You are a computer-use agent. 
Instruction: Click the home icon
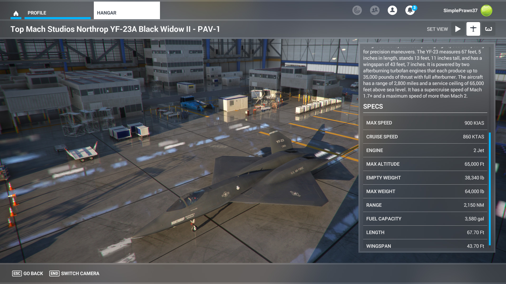pyautogui.click(x=16, y=13)
